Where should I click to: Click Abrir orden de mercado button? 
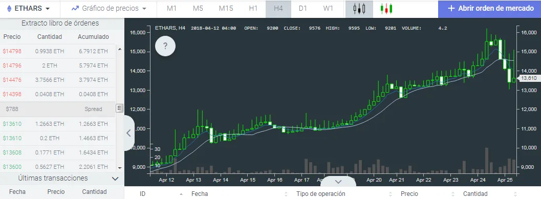(x=490, y=9)
